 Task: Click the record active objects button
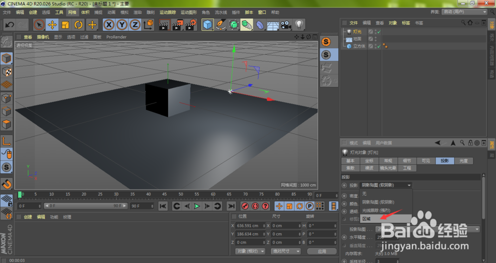point(245,206)
